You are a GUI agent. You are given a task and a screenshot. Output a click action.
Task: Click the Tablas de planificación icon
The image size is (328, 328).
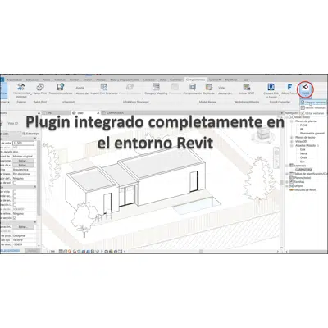point(291,174)
